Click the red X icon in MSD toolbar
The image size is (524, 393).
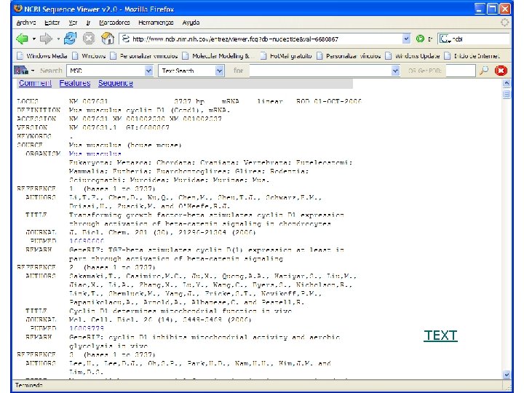[x=501, y=71]
